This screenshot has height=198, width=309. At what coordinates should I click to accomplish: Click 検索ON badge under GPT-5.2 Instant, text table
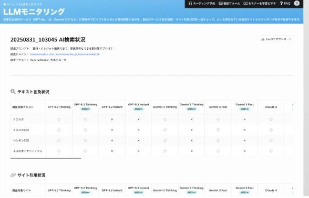(139, 109)
